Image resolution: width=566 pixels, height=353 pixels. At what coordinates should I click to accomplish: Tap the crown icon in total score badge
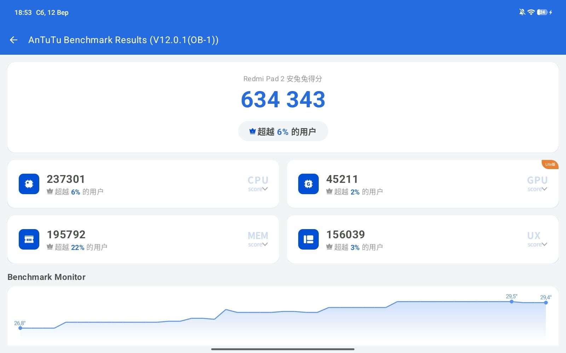point(252,131)
